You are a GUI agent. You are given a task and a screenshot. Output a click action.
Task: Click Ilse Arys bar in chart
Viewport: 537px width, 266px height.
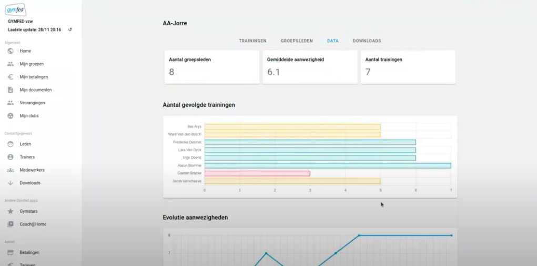[x=292, y=126]
